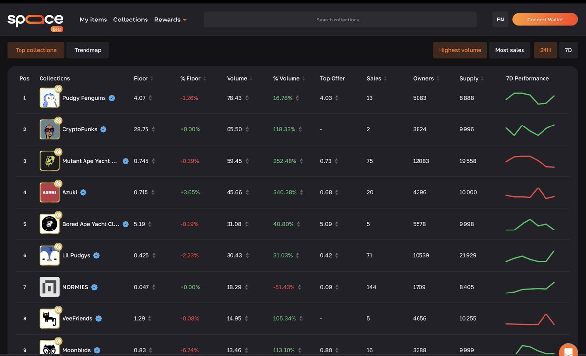Switch timeframe to 7D
The image size is (586, 356).
pyautogui.click(x=568, y=50)
